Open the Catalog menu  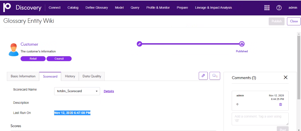(73, 8)
